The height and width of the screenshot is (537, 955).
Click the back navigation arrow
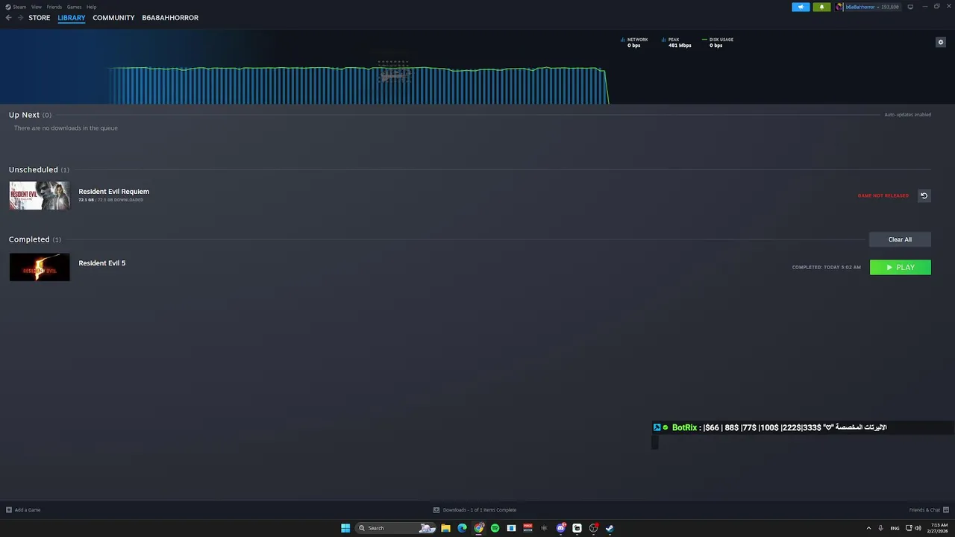pyautogui.click(x=9, y=18)
